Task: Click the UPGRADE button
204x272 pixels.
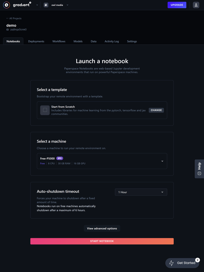Action: [x=177, y=5]
